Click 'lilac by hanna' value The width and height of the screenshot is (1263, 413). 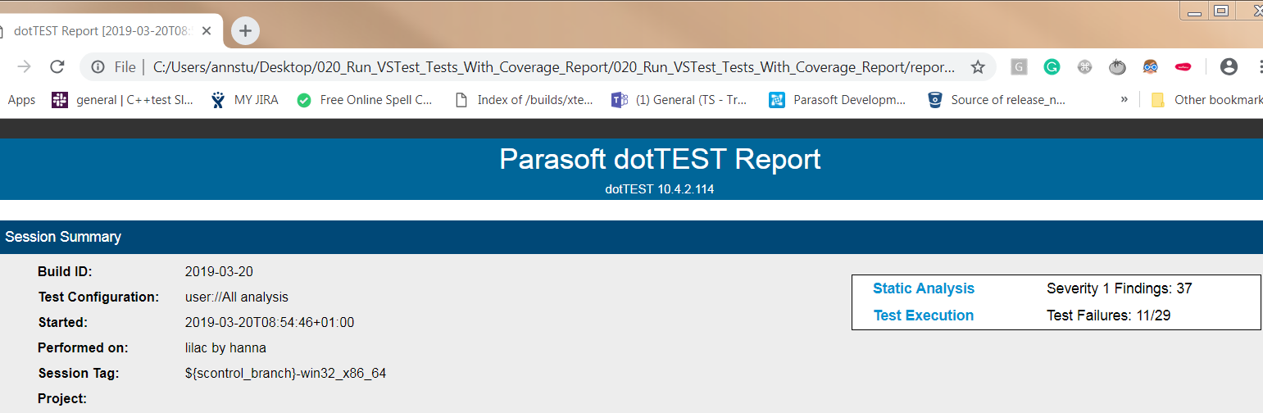pyautogui.click(x=225, y=348)
